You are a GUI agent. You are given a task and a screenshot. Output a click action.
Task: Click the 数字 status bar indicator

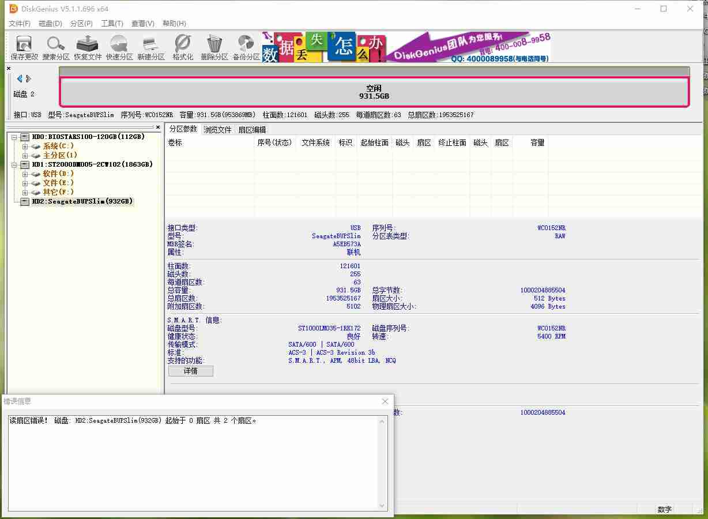pyautogui.click(x=664, y=510)
